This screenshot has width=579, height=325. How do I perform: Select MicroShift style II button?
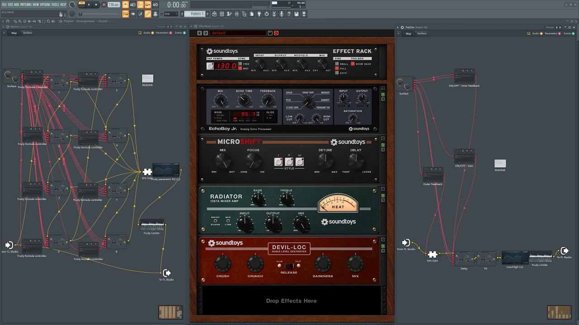(x=289, y=162)
